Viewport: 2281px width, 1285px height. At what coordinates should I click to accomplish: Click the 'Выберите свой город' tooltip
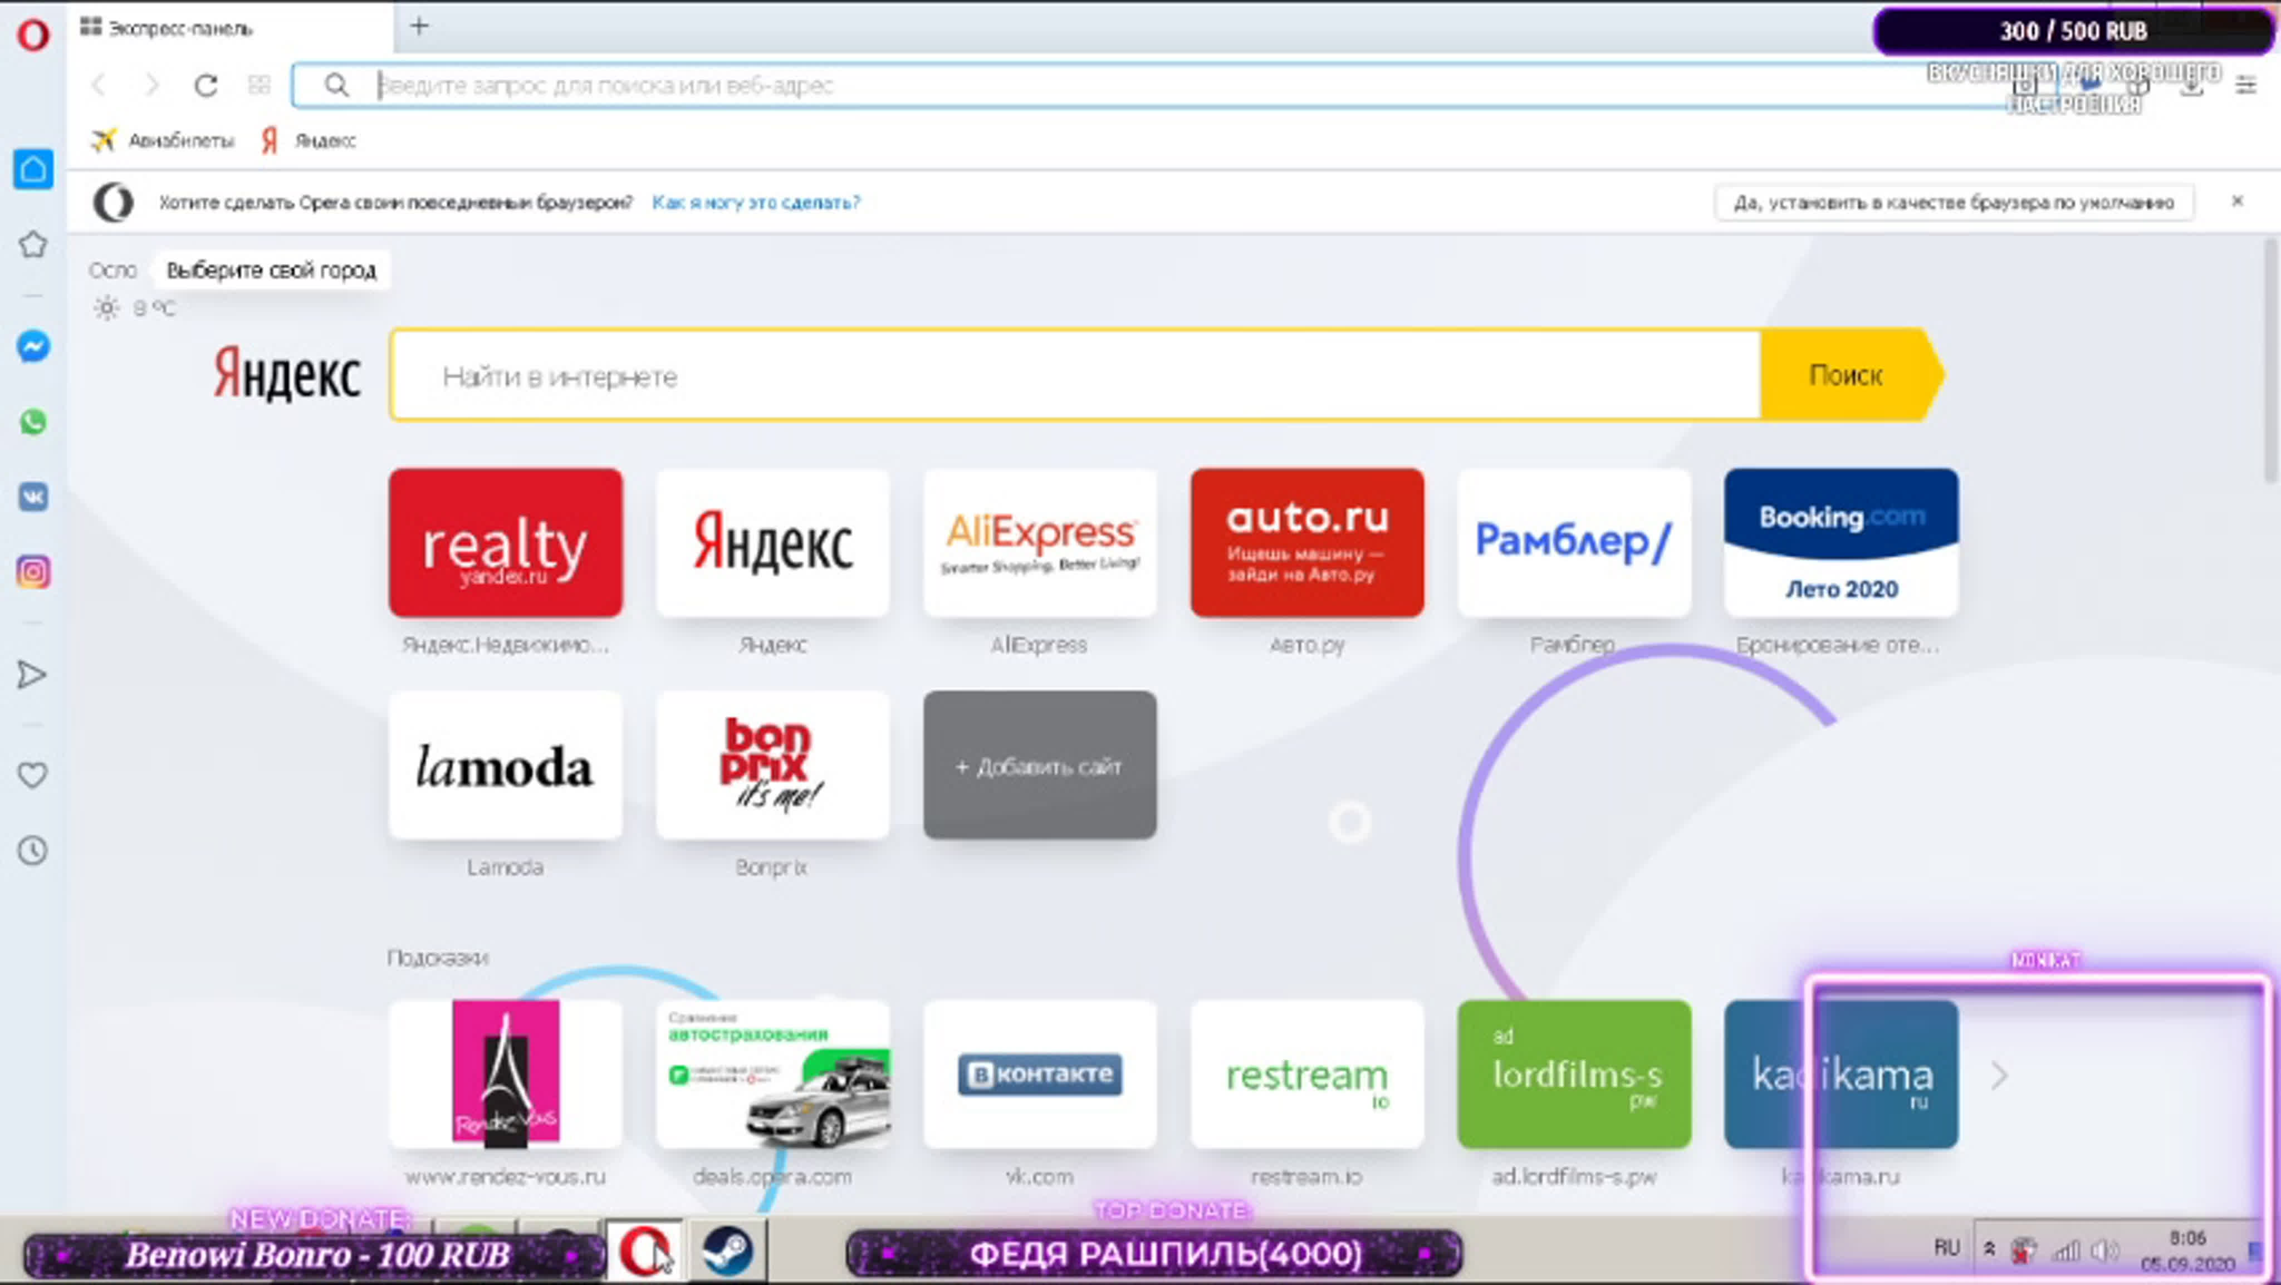pyautogui.click(x=271, y=270)
